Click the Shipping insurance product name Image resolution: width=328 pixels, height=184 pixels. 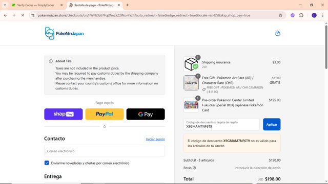point(216,62)
